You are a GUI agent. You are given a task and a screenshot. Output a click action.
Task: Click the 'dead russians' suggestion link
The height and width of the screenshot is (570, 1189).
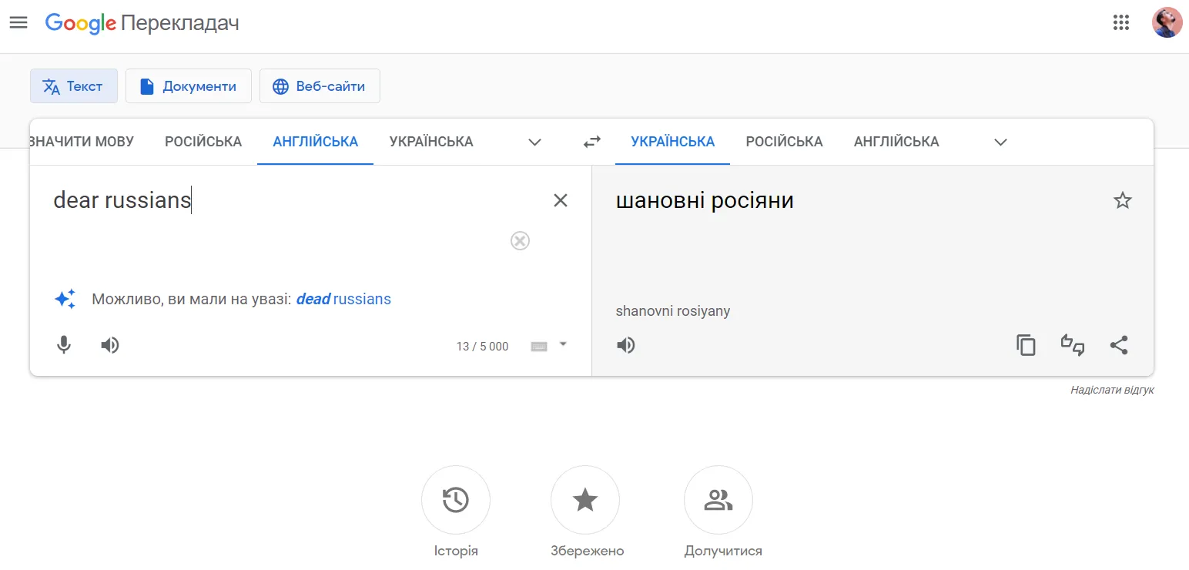coord(343,299)
